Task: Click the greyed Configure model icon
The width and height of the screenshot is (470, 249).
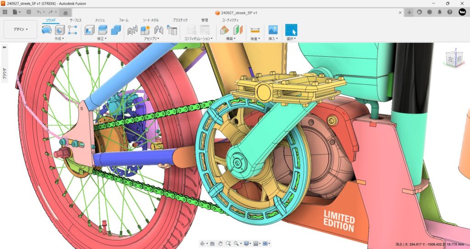Action: [191, 30]
